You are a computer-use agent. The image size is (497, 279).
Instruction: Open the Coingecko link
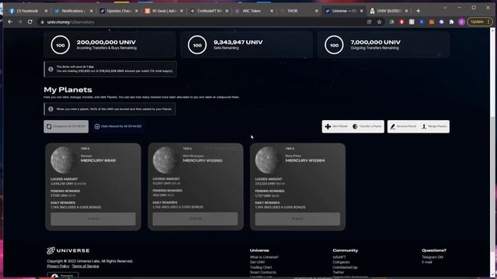click(x=342, y=262)
